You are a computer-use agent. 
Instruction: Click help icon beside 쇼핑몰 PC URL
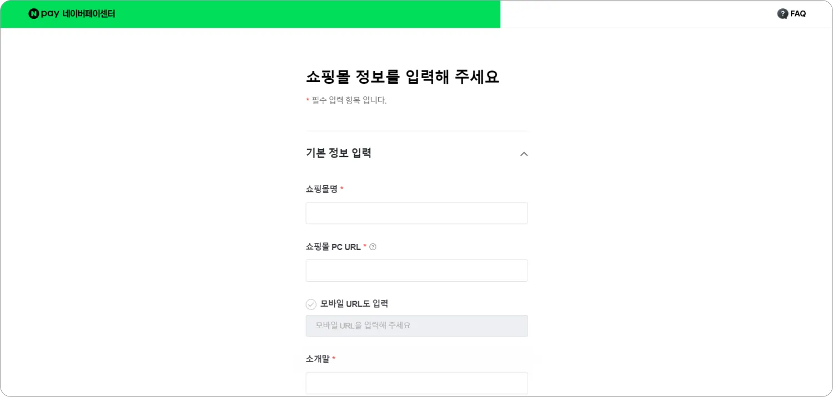pyautogui.click(x=373, y=247)
